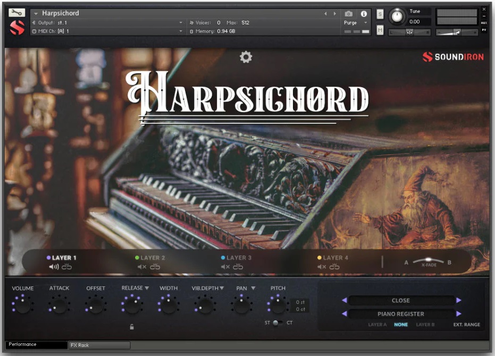Click the pan center icon under Tune
Screen dimensions: 495x356
[409, 32]
